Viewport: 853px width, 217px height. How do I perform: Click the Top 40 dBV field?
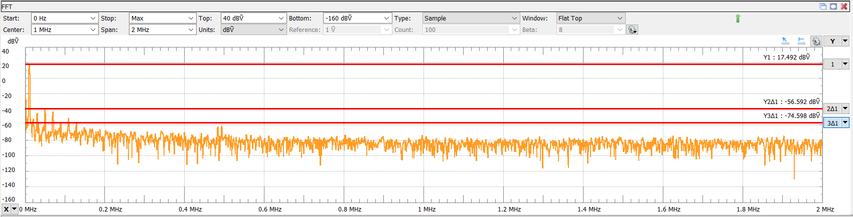pos(249,18)
